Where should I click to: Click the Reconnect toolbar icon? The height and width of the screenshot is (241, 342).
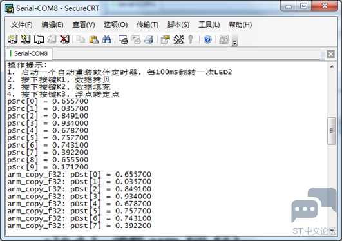point(52,39)
